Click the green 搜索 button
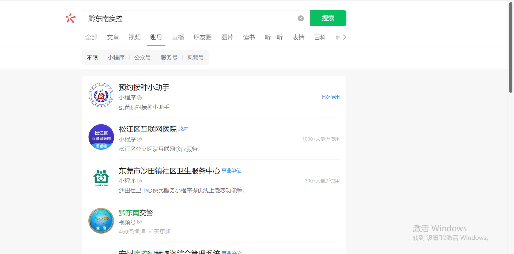The height and width of the screenshot is (254, 514). 328,18
